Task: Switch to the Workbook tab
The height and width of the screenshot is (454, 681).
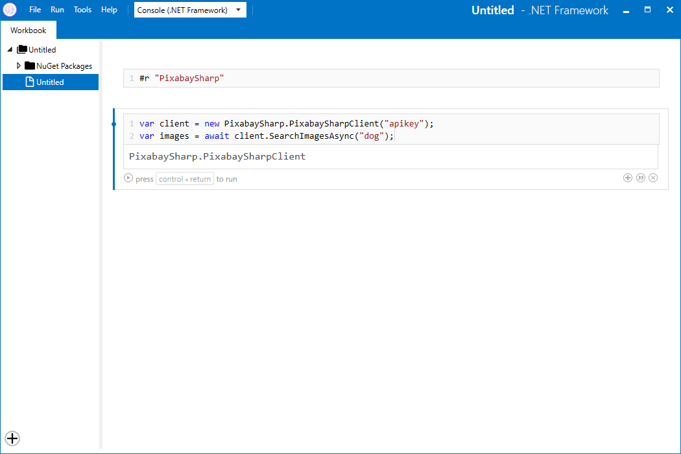Action: click(29, 30)
